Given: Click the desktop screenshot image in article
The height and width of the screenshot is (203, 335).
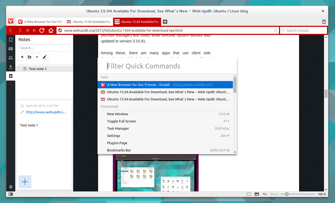Looking at the screenshot, I should click(156, 173).
